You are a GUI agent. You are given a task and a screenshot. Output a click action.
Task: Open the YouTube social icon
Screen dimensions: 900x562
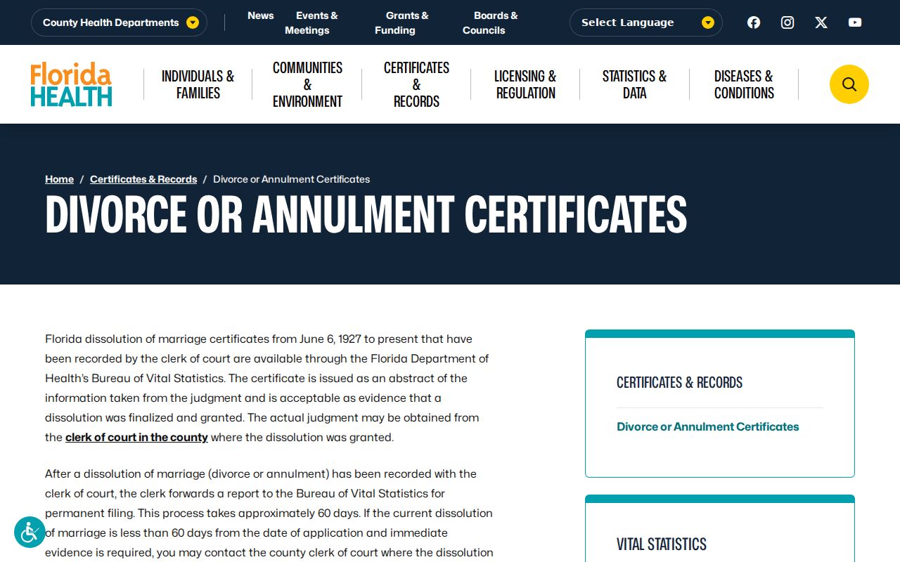(855, 22)
